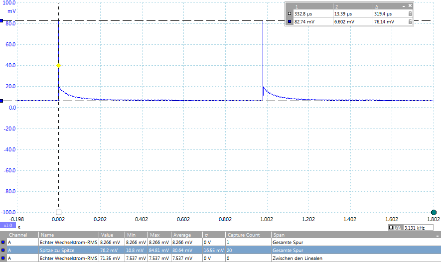Screen dimensions: 441x263
Task: Click the 13.39 µs ruler 2 value
Action: 343,13
